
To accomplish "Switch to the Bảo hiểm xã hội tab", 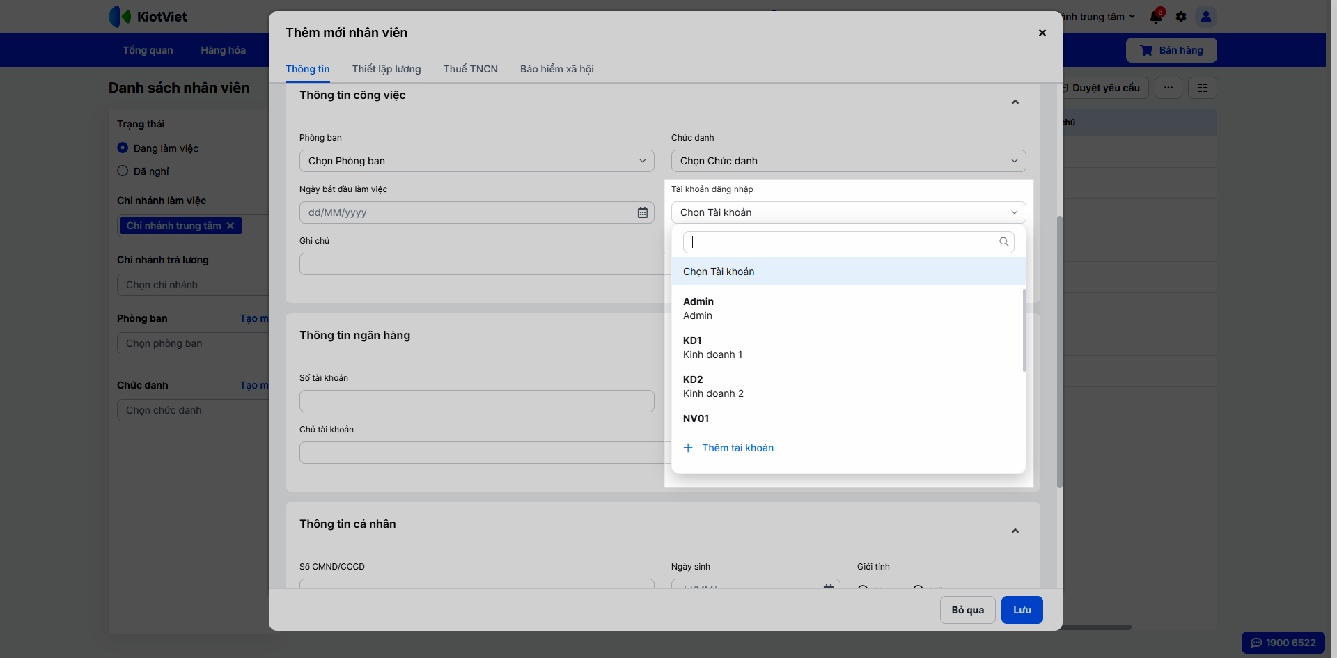I will click(x=557, y=69).
